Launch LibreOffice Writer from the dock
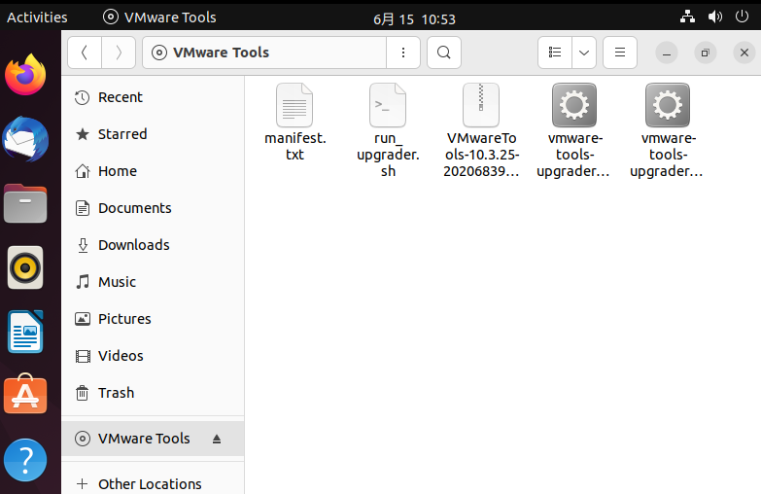Image resolution: width=761 pixels, height=494 pixels. pyautogui.click(x=25, y=332)
